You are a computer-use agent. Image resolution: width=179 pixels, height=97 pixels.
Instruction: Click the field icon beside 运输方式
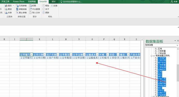click(156, 93)
